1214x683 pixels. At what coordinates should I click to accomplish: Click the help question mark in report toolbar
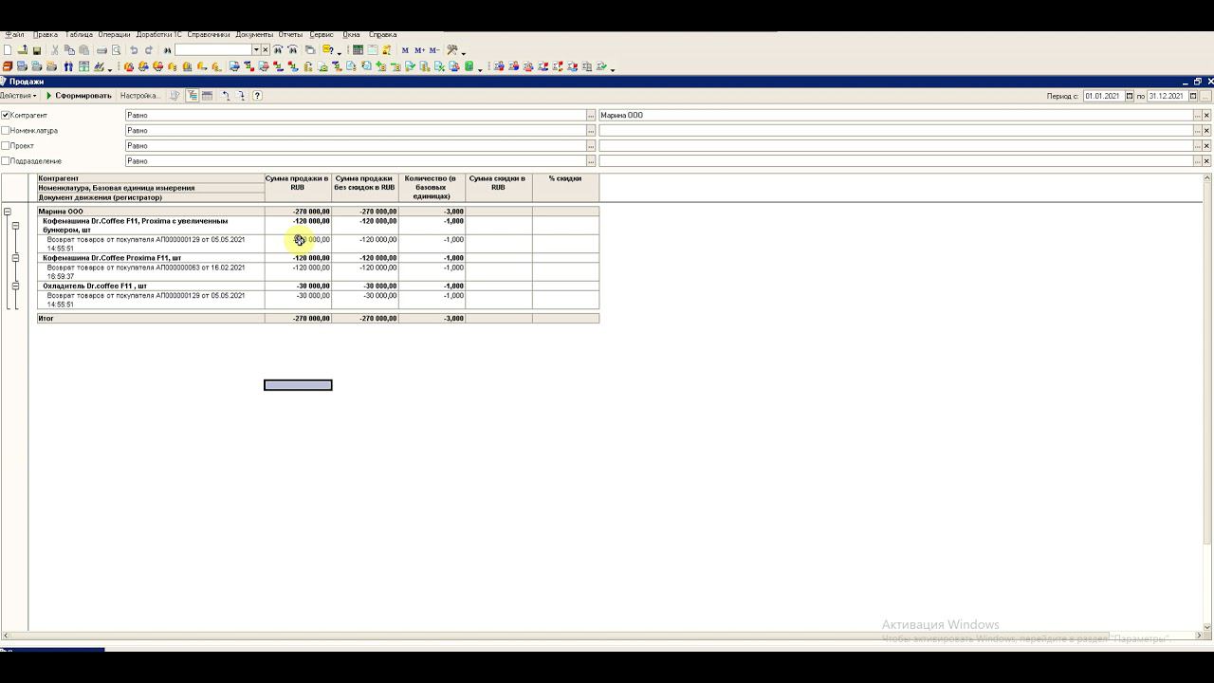[x=257, y=96]
